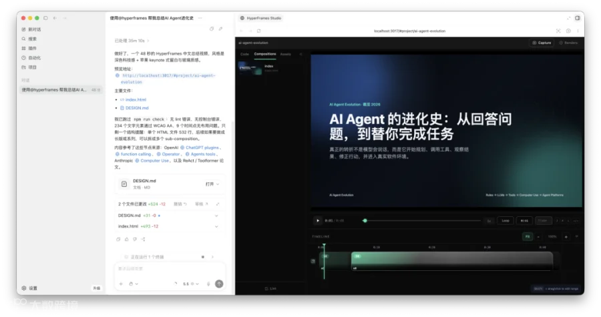Reload the preview with the refresh icon

[258, 31]
